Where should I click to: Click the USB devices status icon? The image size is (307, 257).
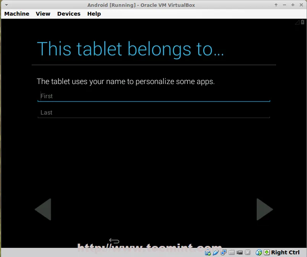[216, 252]
